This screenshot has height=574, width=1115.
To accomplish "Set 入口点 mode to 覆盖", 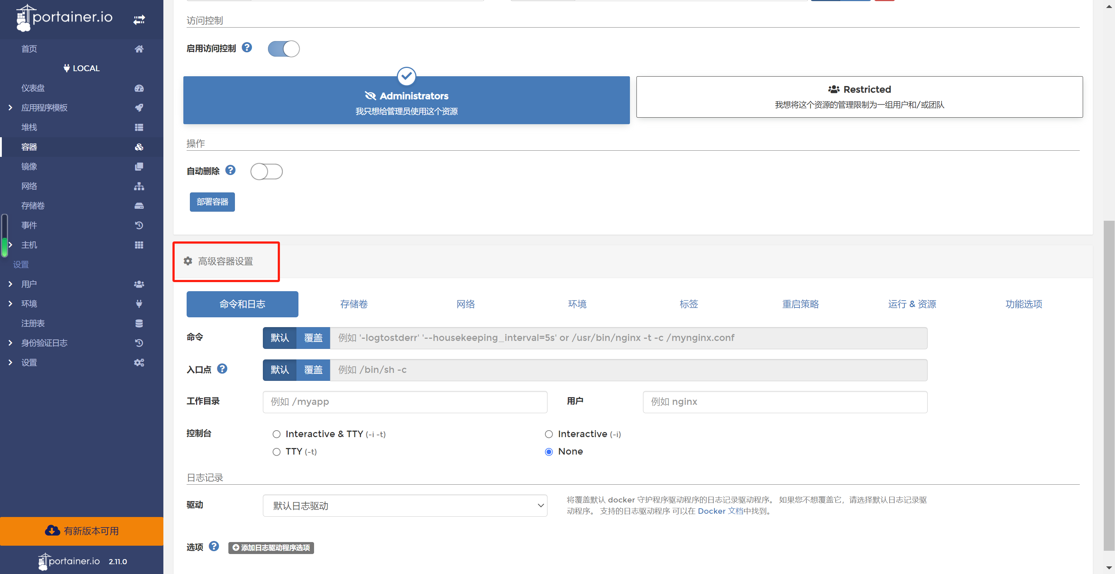I will (x=313, y=370).
